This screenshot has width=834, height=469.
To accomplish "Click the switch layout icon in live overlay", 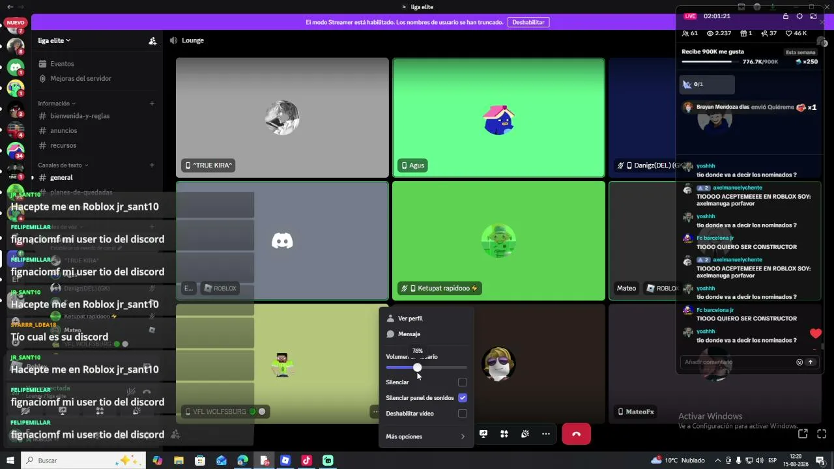I will tap(813, 16).
